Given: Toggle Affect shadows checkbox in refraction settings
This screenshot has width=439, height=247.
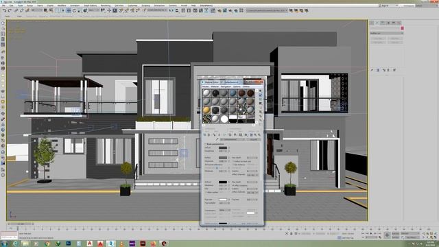Looking at the screenshot, I should (233, 185).
